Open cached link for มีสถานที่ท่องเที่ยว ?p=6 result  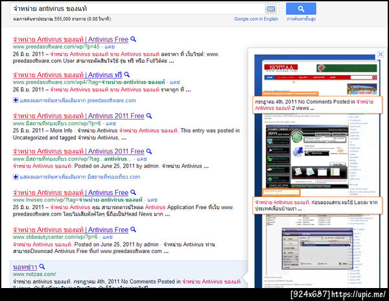111,123
